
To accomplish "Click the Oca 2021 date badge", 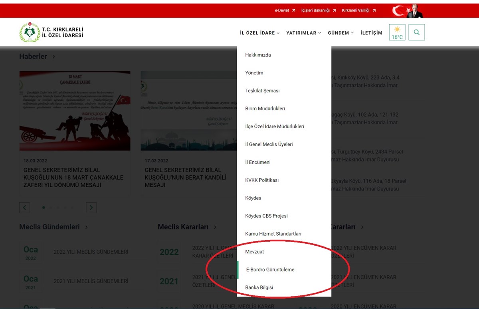I will click(x=31, y=282).
